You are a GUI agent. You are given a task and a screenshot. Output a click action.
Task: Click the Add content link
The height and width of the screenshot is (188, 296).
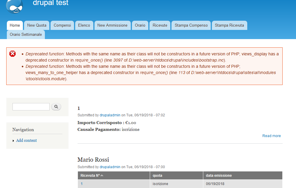click(x=26, y=141)
